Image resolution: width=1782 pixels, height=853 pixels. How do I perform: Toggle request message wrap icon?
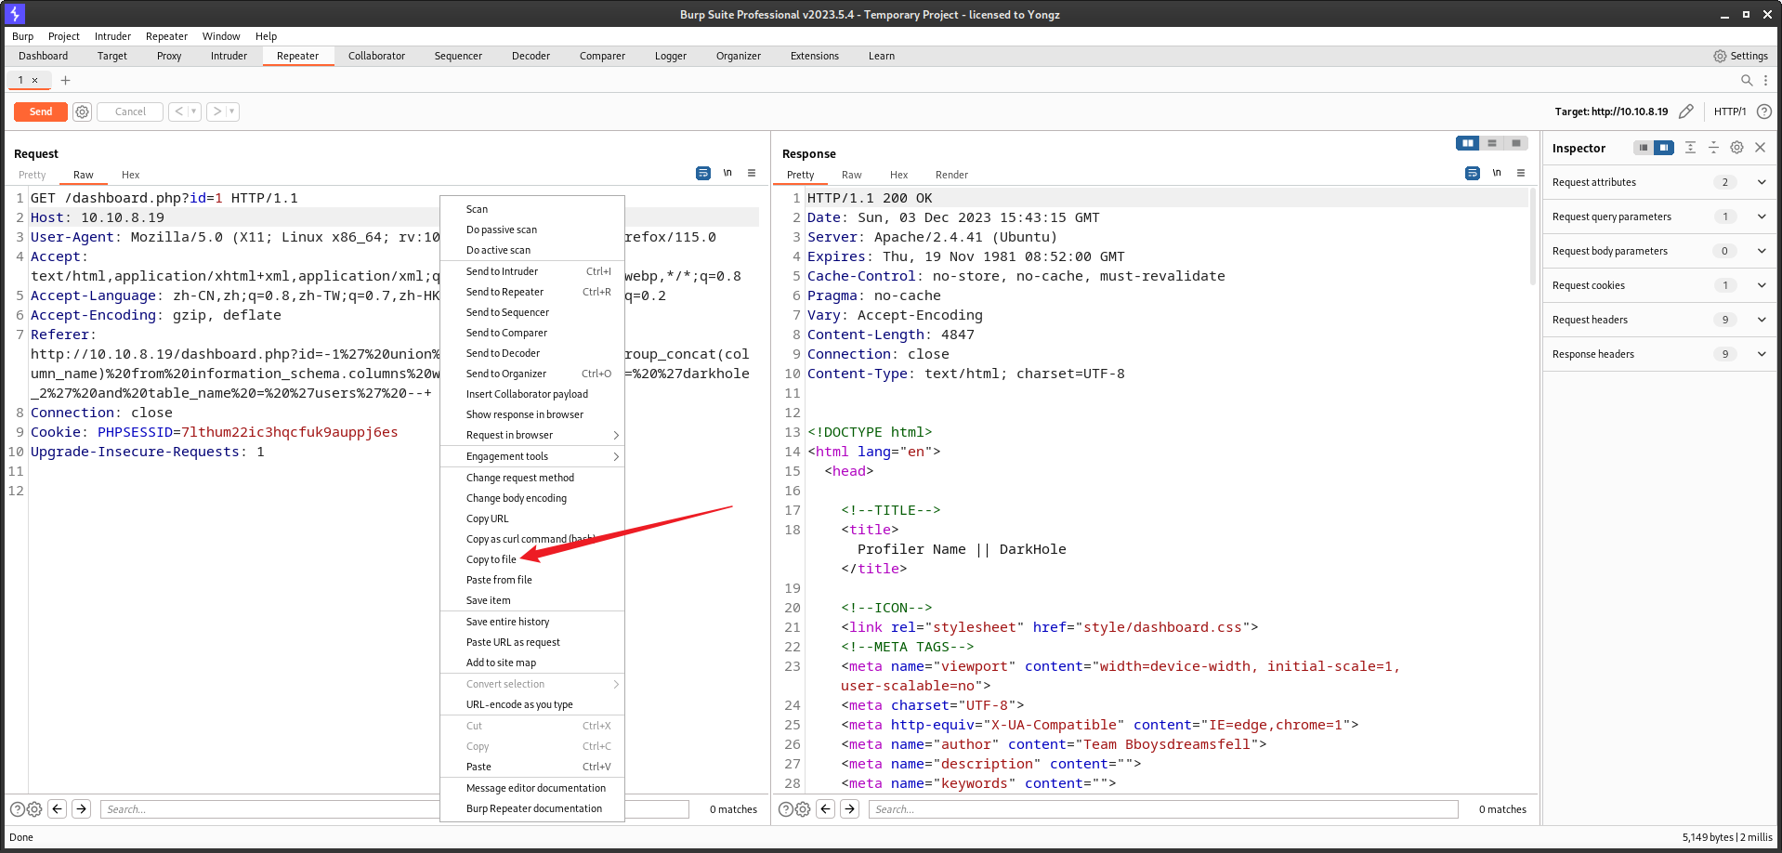pos(703,173)
